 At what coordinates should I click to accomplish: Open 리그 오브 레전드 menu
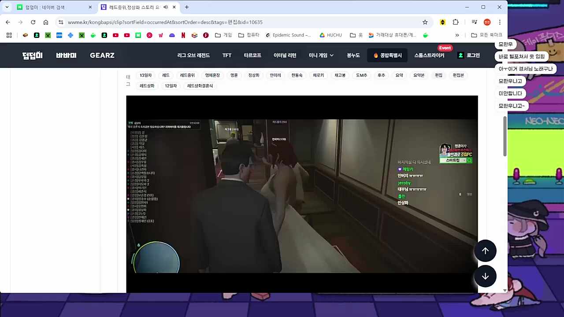(193, 55)
